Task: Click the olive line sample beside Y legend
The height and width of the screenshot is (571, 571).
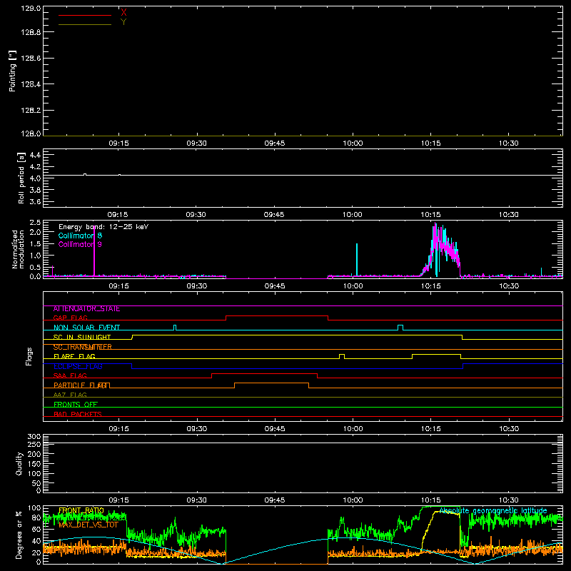Action: point(85,24)
